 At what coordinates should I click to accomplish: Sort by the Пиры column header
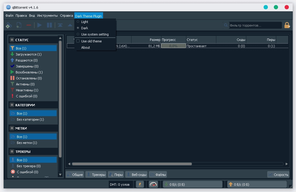[x=261, y=40]
